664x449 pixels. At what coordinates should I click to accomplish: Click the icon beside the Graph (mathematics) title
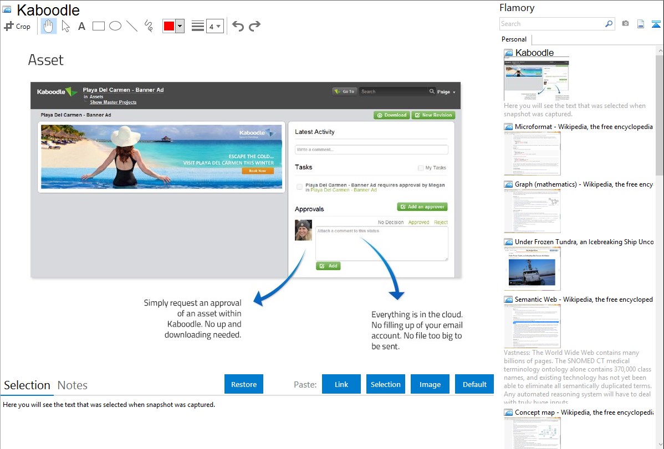click(x=508, y=184)
